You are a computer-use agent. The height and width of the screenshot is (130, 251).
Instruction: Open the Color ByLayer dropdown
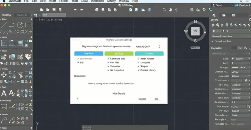(241, 59)
